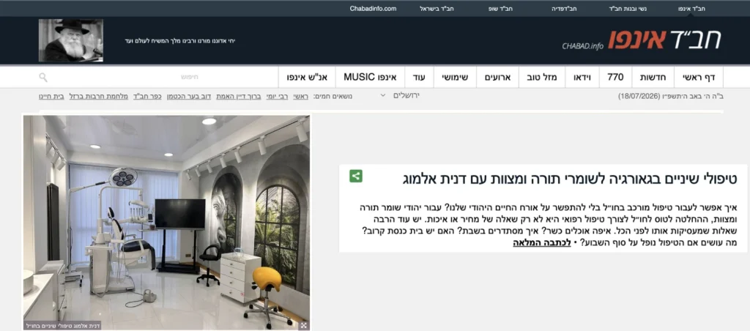The width and height of the screenshot is (750, 331).
Task: Go to נשי ובנות חב"ד top link
Action: coord(628,9)
